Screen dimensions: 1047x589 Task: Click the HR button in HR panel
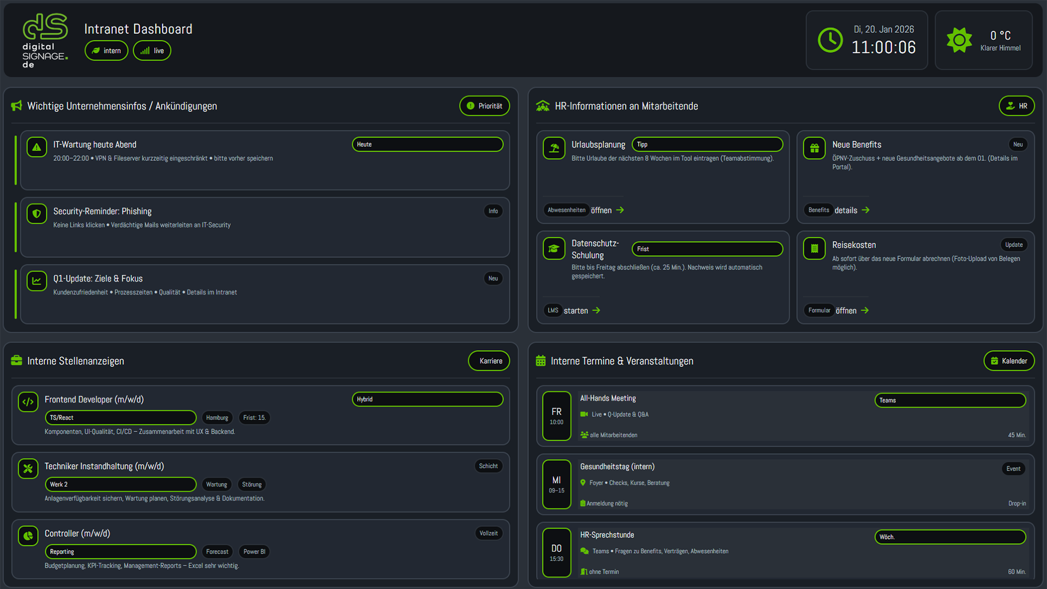(x=1016, y=106)
